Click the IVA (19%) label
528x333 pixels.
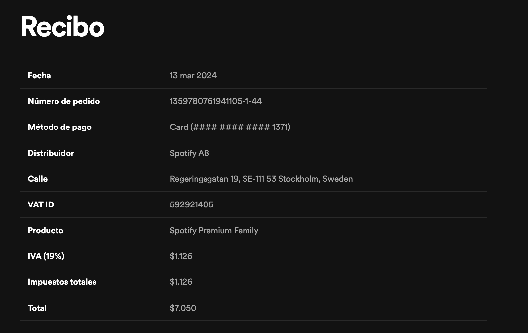coord(46,256)
